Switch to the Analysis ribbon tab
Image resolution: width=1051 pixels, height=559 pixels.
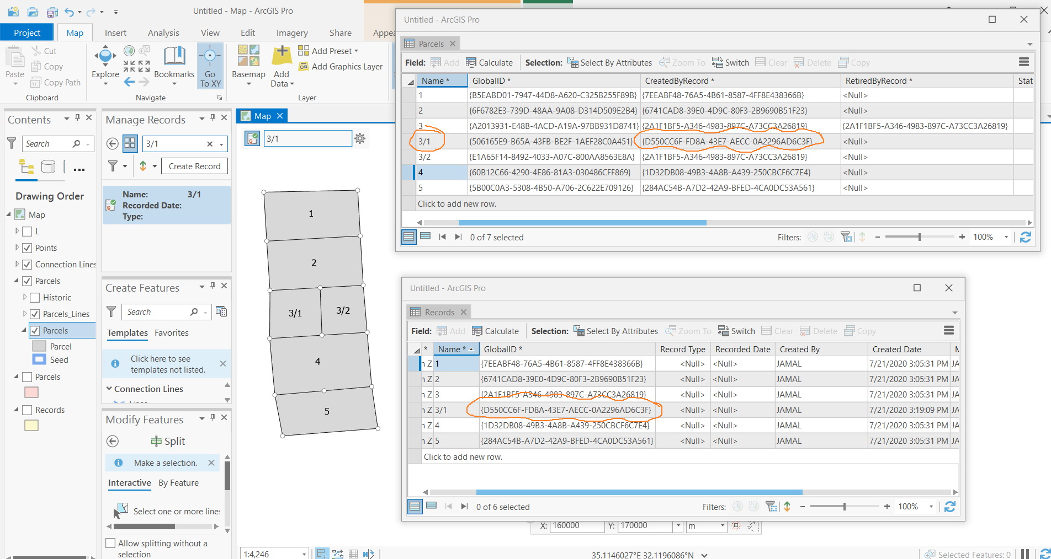coord(163,33)
